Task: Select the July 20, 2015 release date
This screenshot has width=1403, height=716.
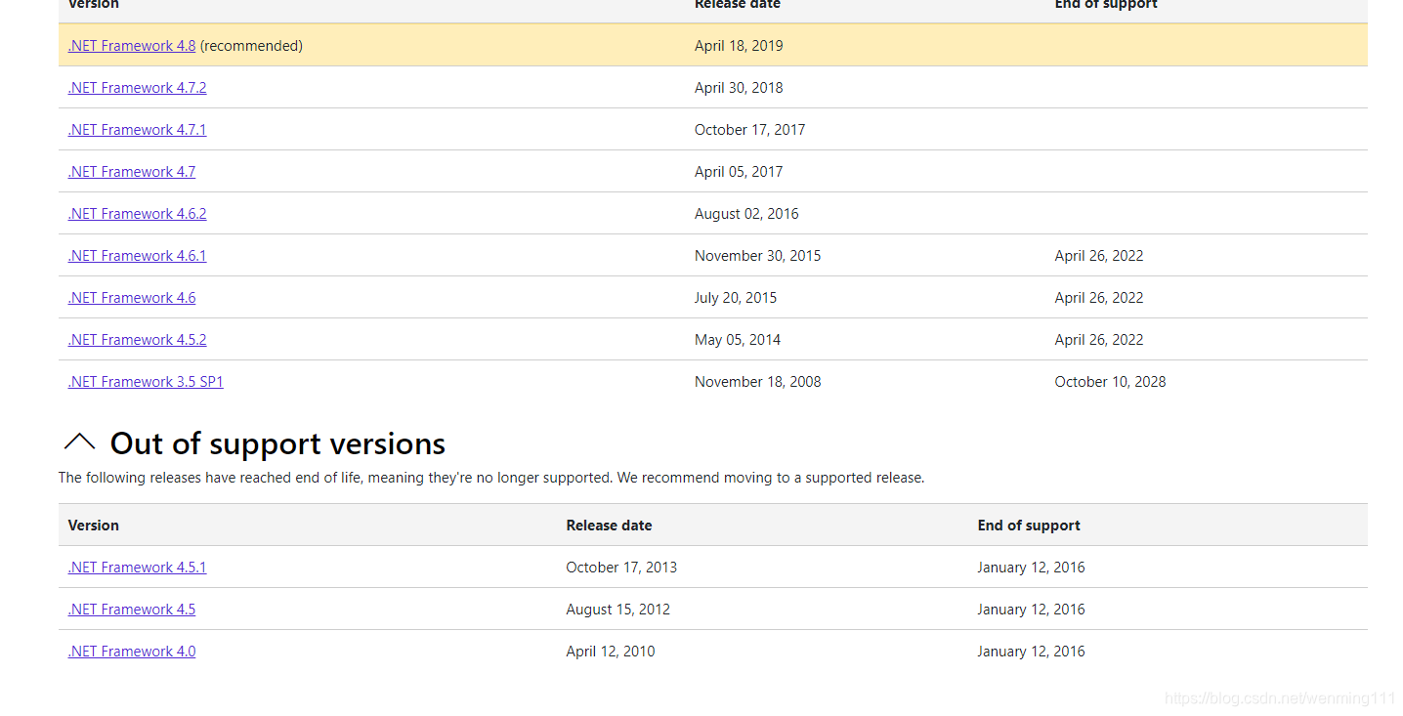Action: [x=736, y=298]
